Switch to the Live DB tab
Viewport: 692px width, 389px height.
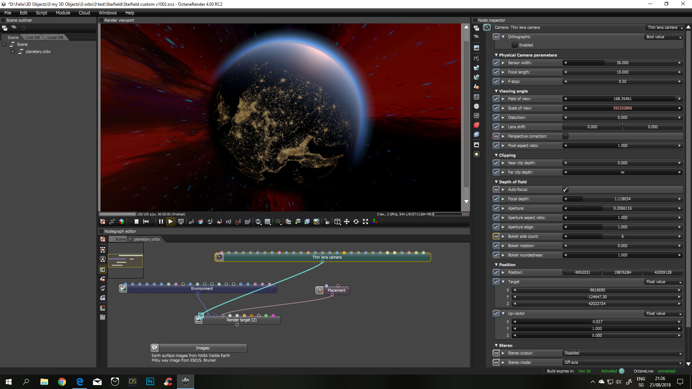(x=33, y=37)
